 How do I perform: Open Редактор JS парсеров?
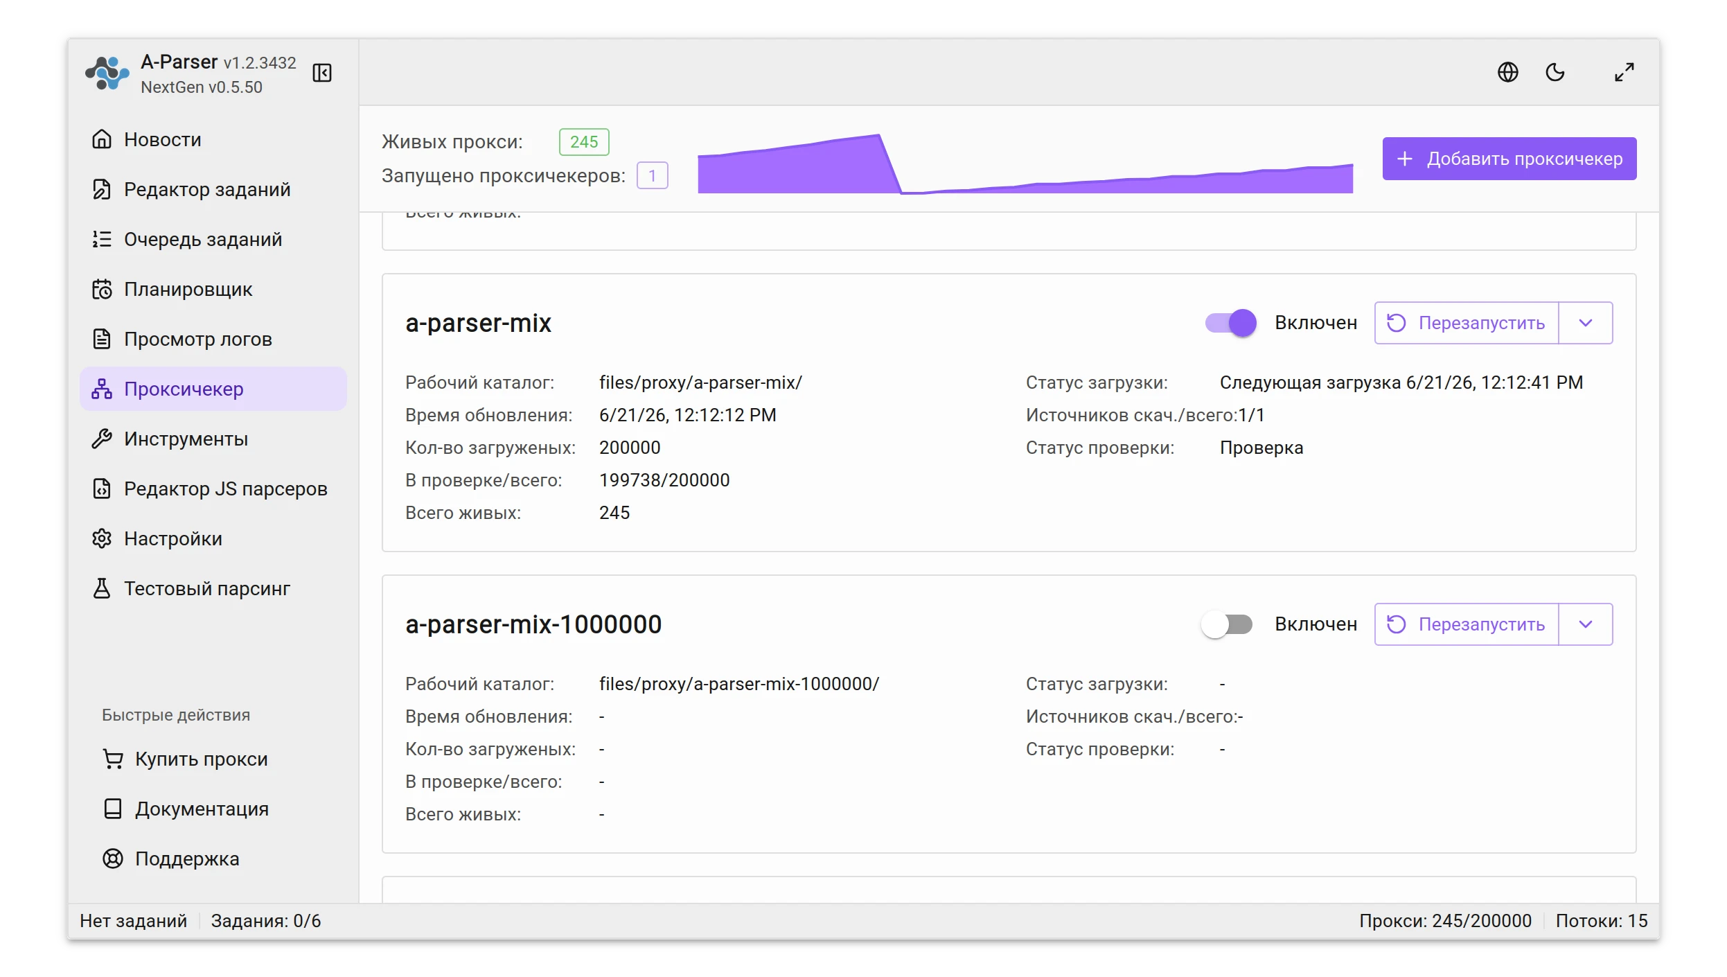[x=213, y=488]
